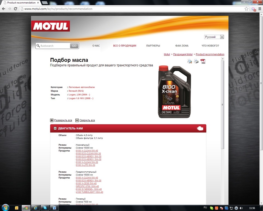263x211 pixels.
Task: Switch to Chrome in the taskbar
Action: (x=26, y=208)
